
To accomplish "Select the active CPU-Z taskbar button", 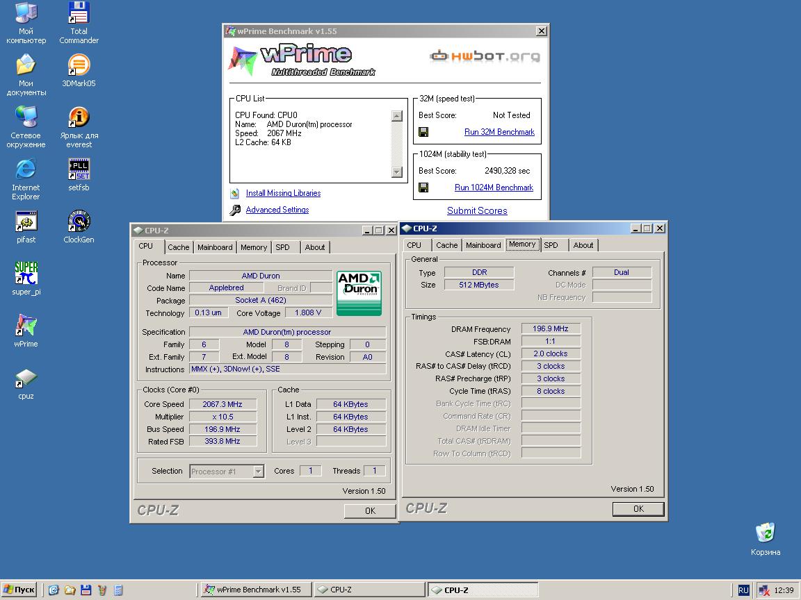I will [x=483, y=590].
